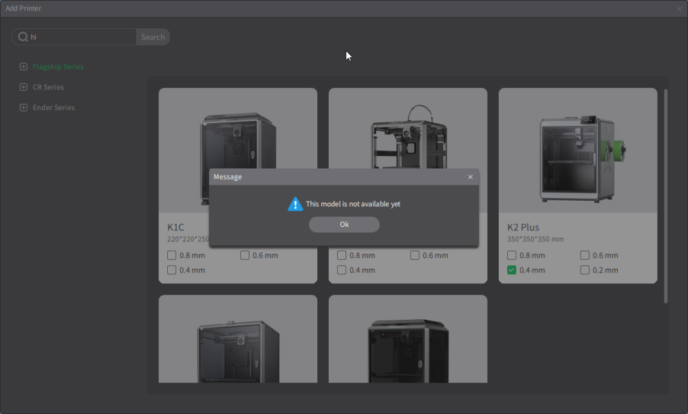Image resolution: width=688 pixels, height=414 pixels.
Task: Click the printer list vertical scrollbar
Action: [x=665, y=197]
